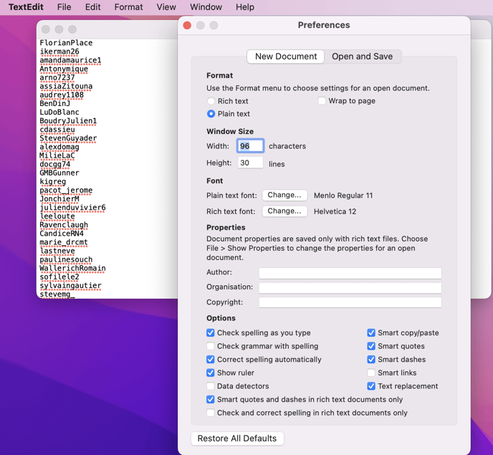493x455 pixels.
Task: Open the Help menu
Action: click(245, 7)
